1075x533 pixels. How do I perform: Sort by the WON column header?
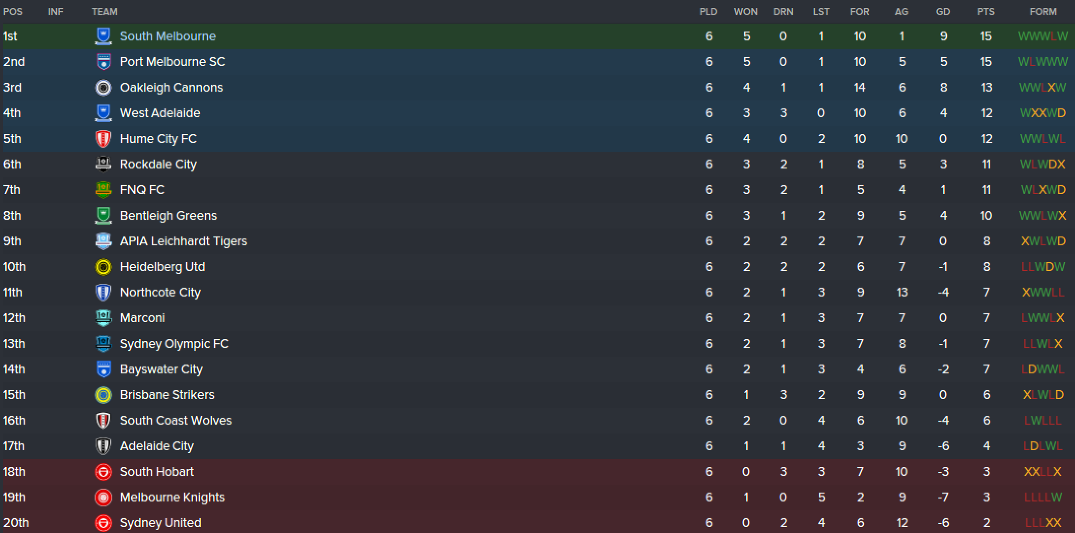click(745, 11)
